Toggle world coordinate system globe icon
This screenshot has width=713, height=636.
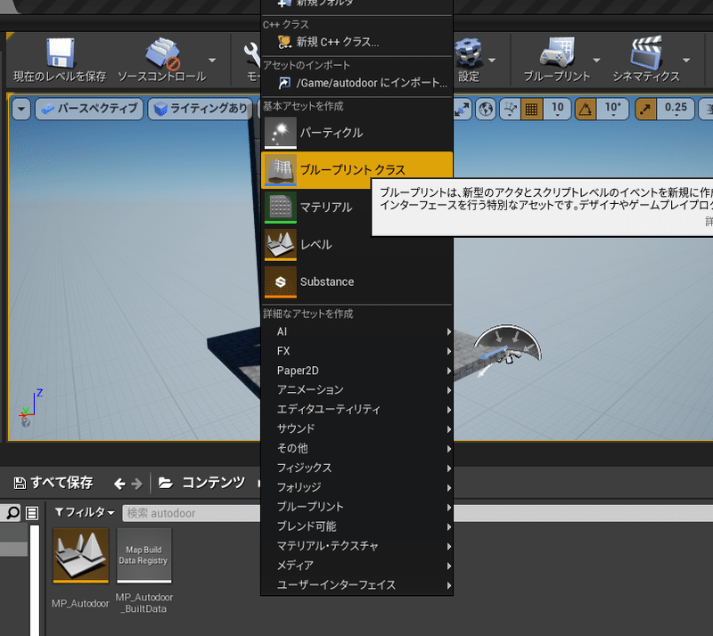pyautogui.click(x=486, y=109)
